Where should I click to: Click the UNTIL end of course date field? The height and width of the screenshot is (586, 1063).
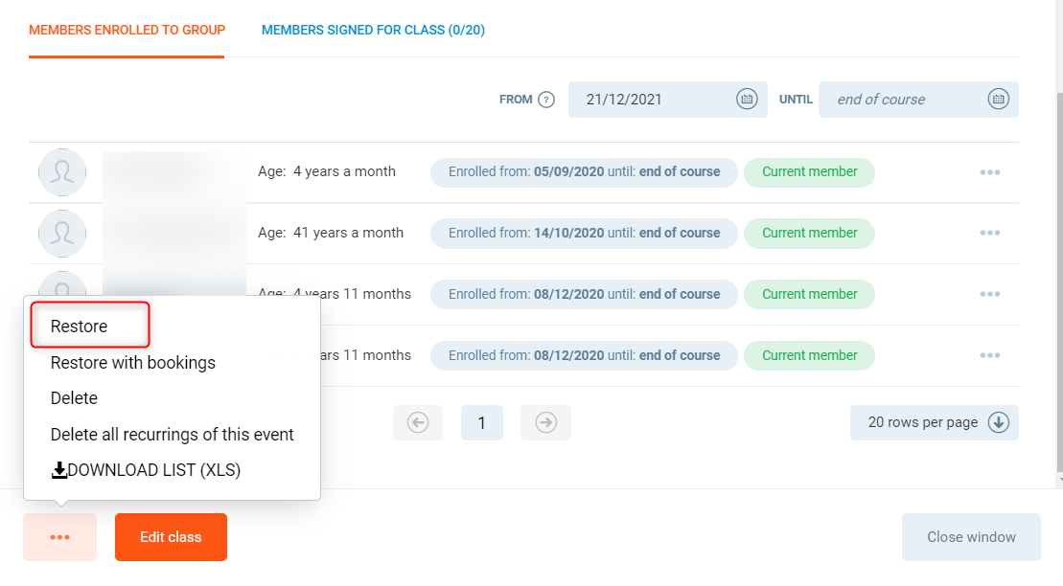pyautogui.click(x=901, y=100)
